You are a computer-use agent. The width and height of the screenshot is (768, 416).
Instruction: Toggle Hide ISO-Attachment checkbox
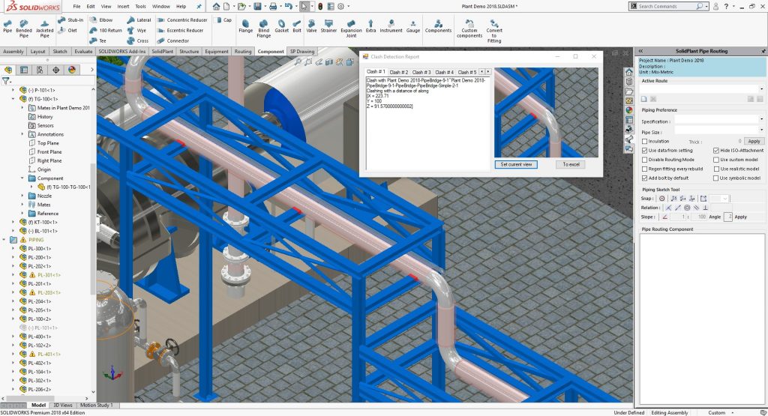[716, 151]
